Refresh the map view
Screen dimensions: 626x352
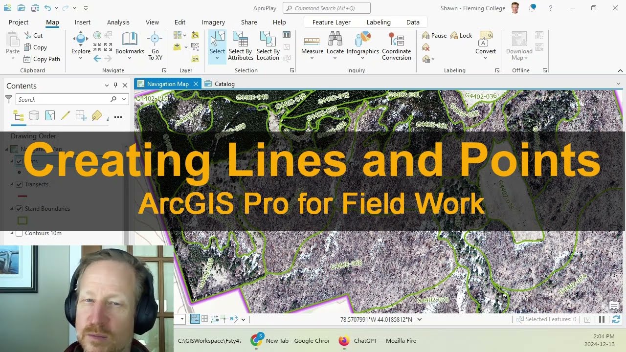click(616, 319)
